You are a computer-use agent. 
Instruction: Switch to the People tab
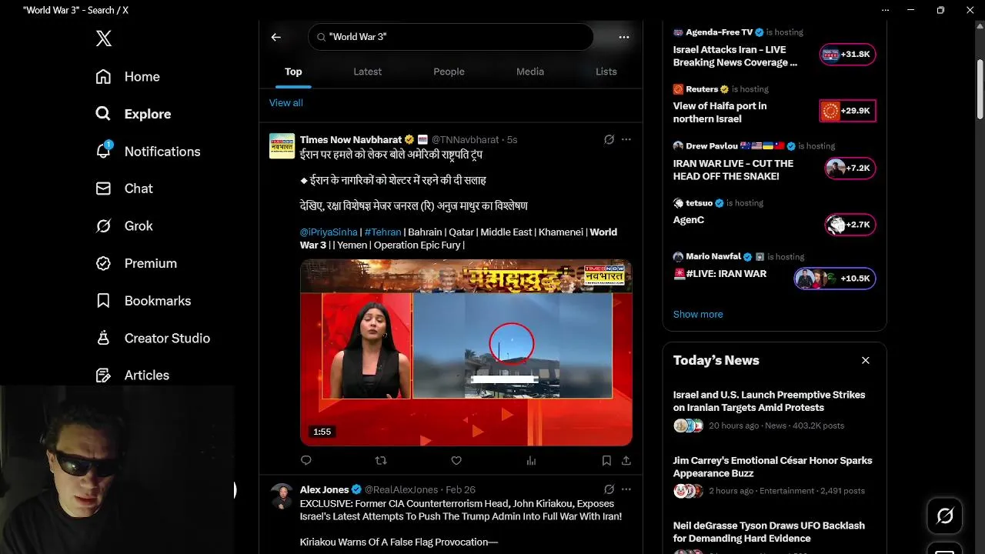(x=449, y=72)
